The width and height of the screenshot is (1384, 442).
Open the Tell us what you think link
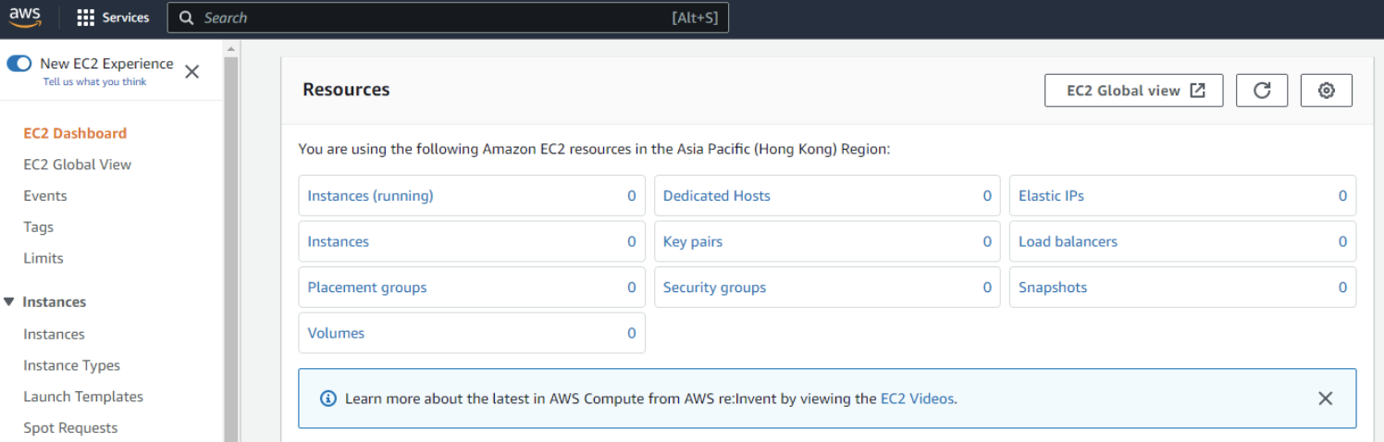[94, 81]
